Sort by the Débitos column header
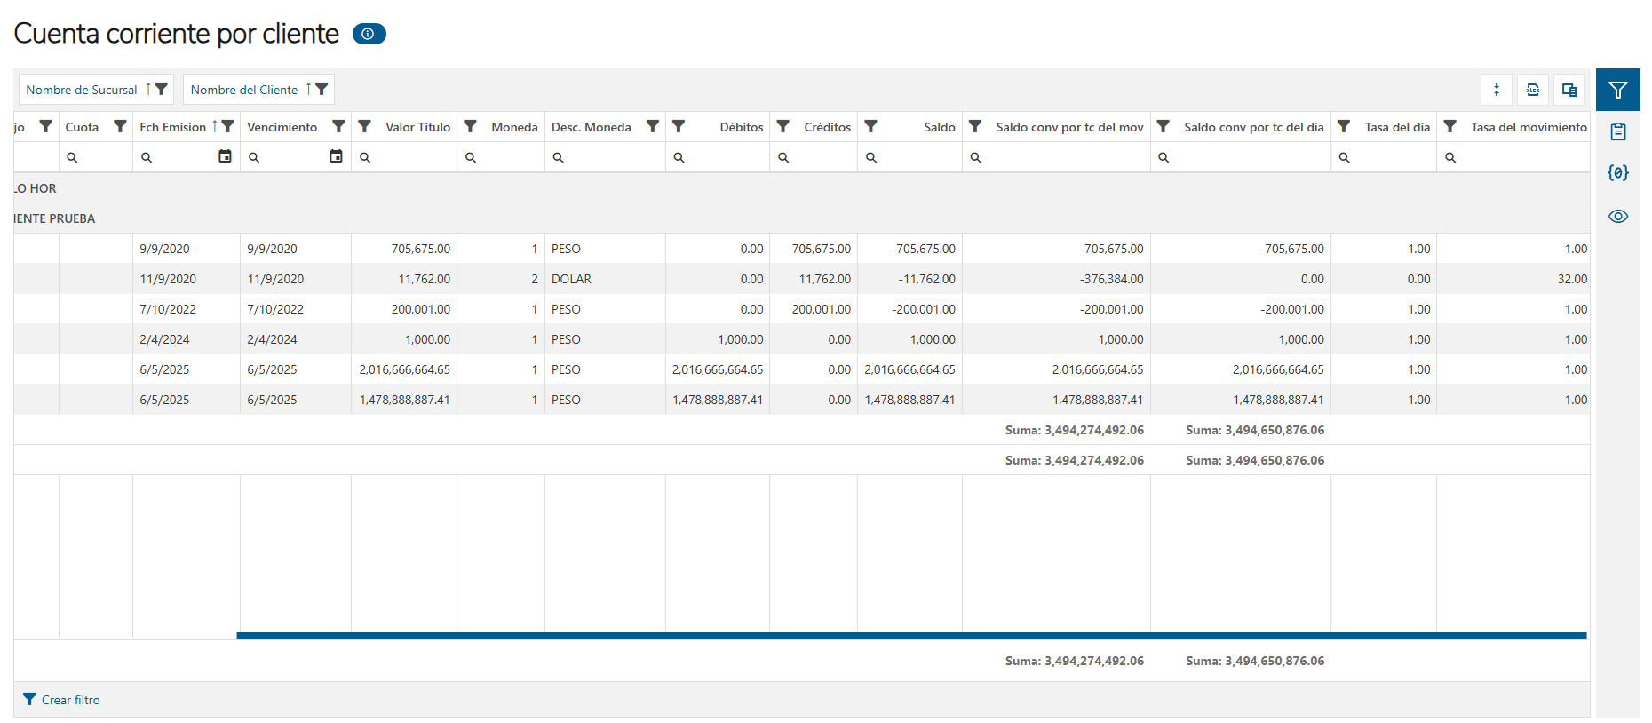The width and height of the screenshot is (1652, 723). pyautogui.click(x=741, y=127)
